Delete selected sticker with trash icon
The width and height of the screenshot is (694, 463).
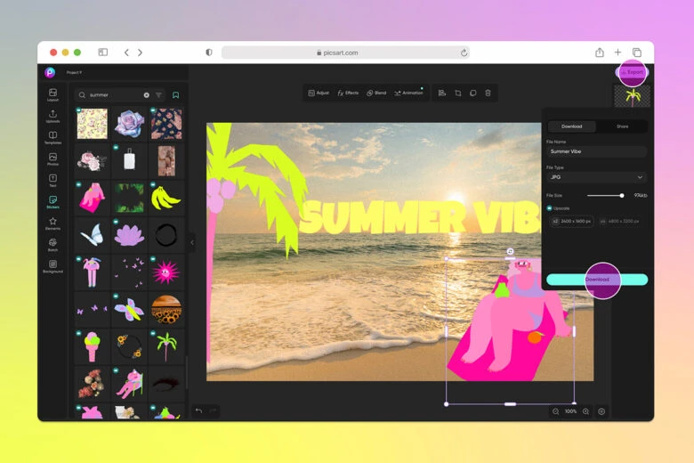488,93
